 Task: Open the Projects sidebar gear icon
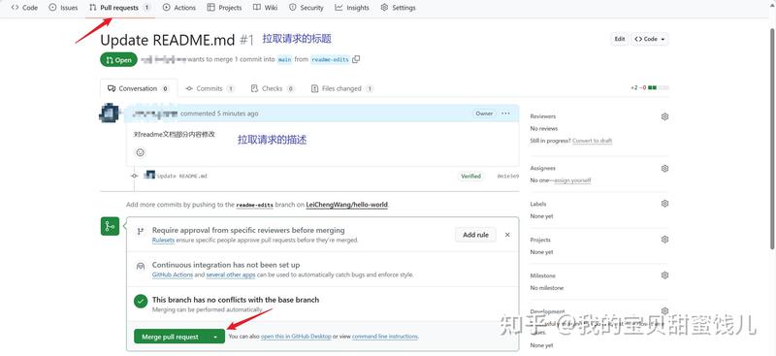(664, 240)
